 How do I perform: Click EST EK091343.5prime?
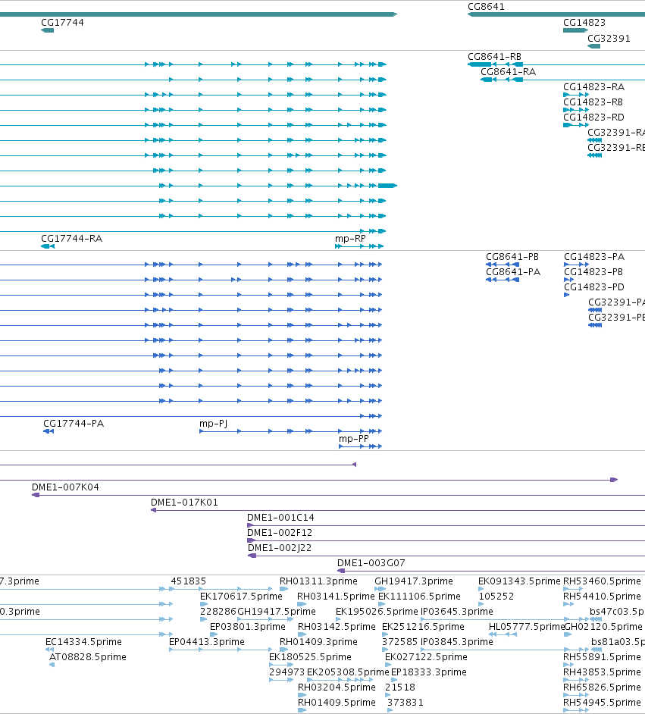[x=519, y=581]
